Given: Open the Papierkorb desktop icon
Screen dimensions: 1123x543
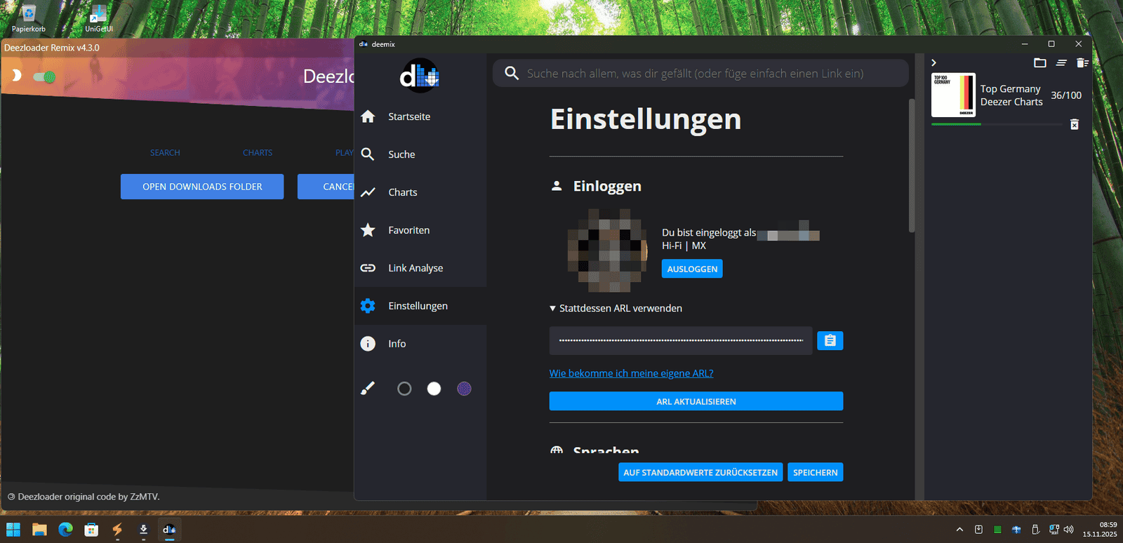Looking at the screenshot, I should (x=29, y=19).
